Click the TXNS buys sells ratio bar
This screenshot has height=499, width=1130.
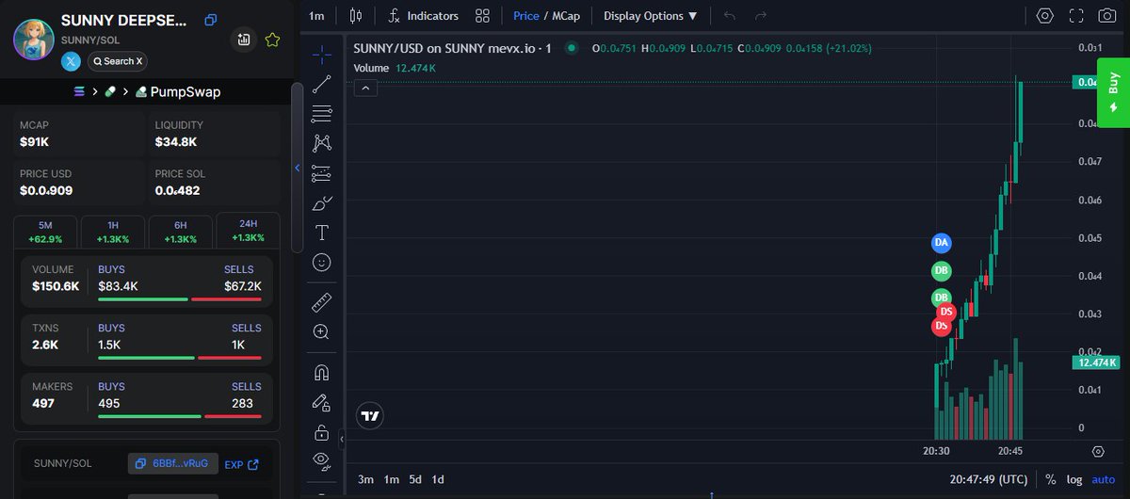tap(179, 358)
